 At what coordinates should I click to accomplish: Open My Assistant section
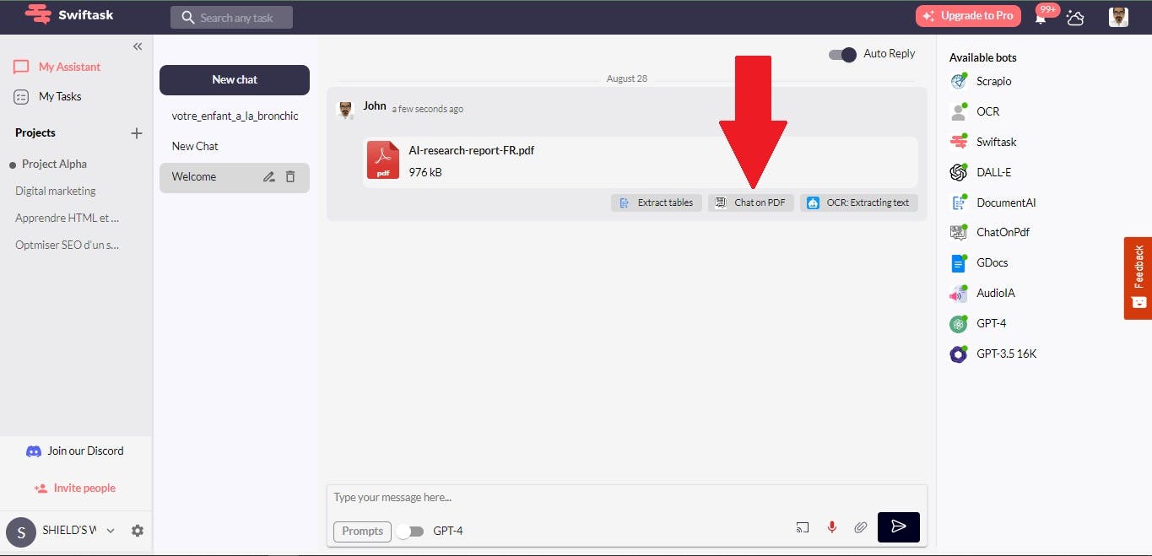[57, 67]
